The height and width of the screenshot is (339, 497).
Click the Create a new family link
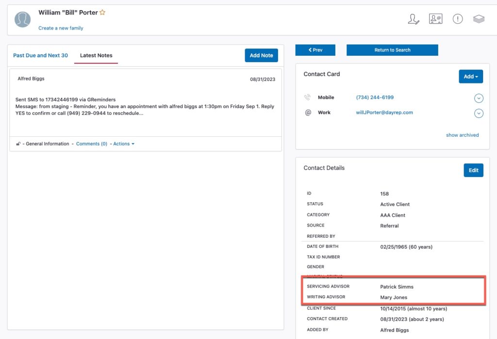tap(61, 28)
